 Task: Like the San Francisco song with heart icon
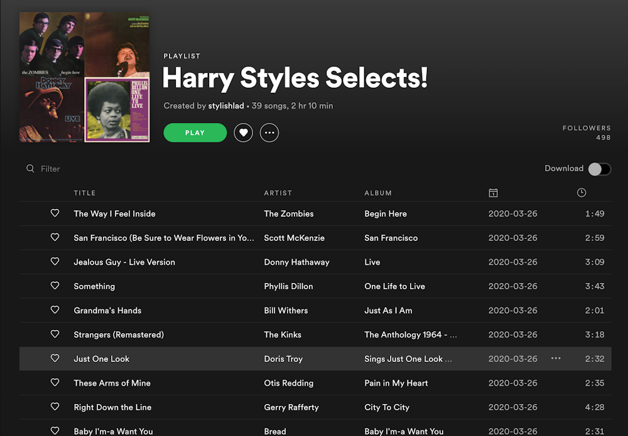point(55,237)
